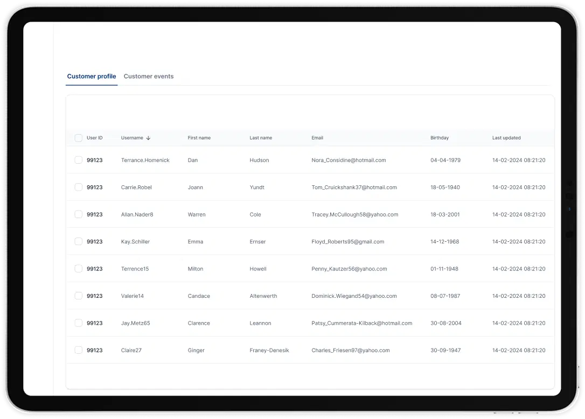Click the username Terrance.Homenick
Viewport: 585px width, 419px height.
coord(145,160)
